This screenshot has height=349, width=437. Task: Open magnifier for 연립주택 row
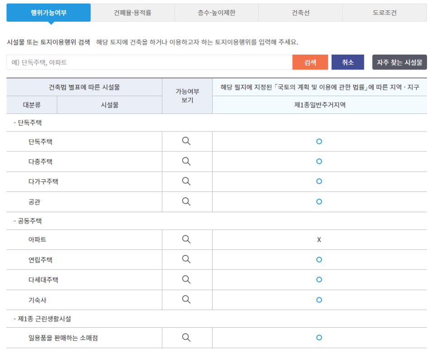(x=186, y=259)
